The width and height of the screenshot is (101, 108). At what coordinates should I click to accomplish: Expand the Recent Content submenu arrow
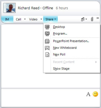[x=96, y=62]
